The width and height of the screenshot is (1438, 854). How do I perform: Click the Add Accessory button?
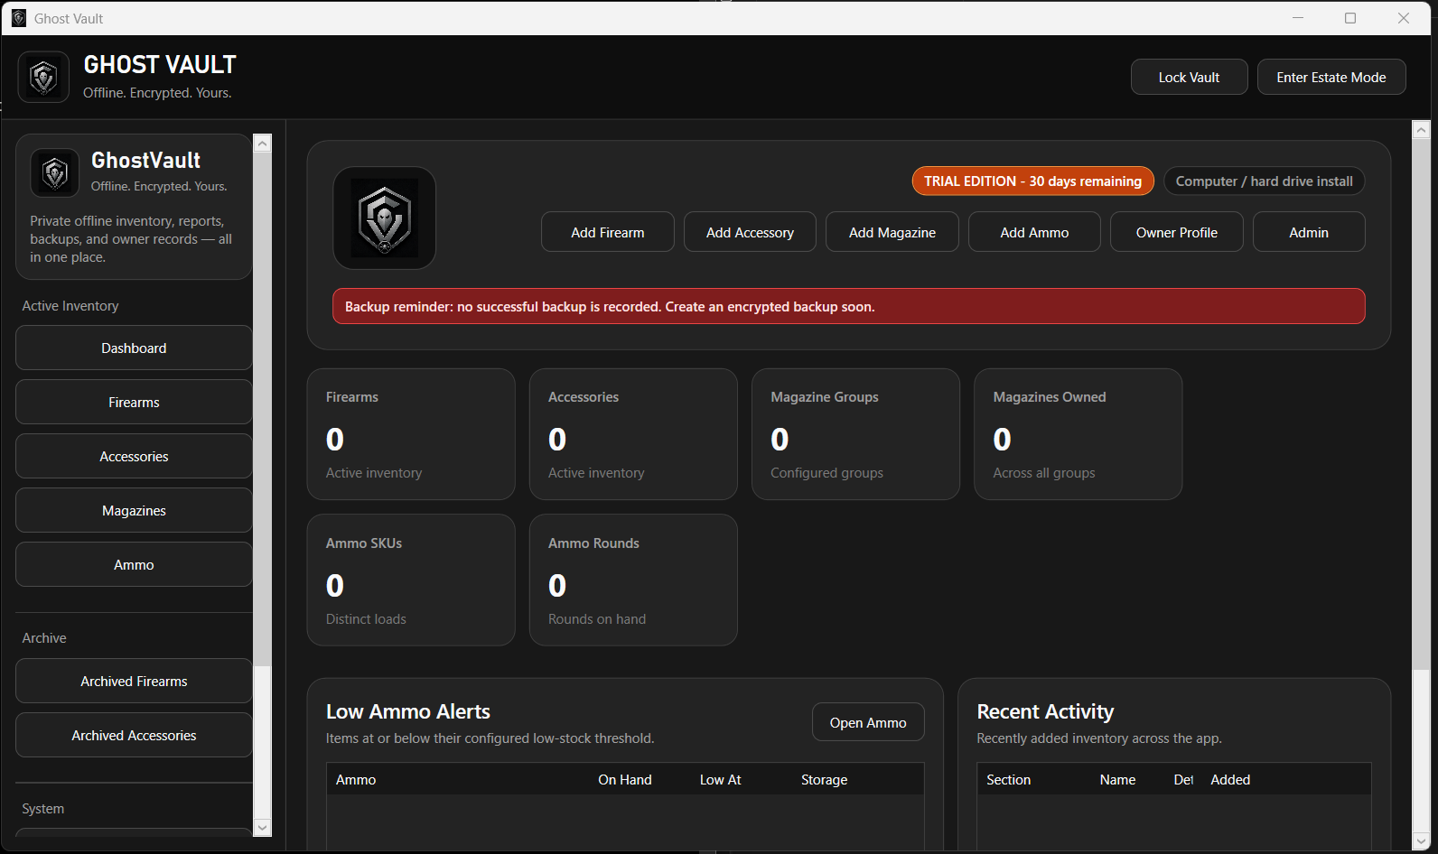[750, 232]
